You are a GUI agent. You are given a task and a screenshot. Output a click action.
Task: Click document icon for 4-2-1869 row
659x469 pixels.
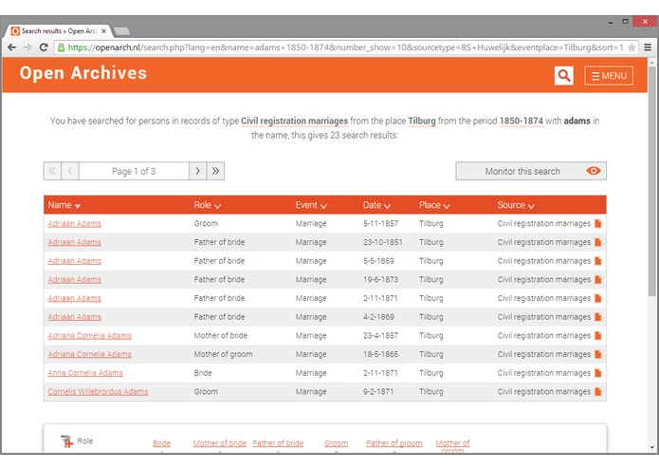(x=598, y=317)
